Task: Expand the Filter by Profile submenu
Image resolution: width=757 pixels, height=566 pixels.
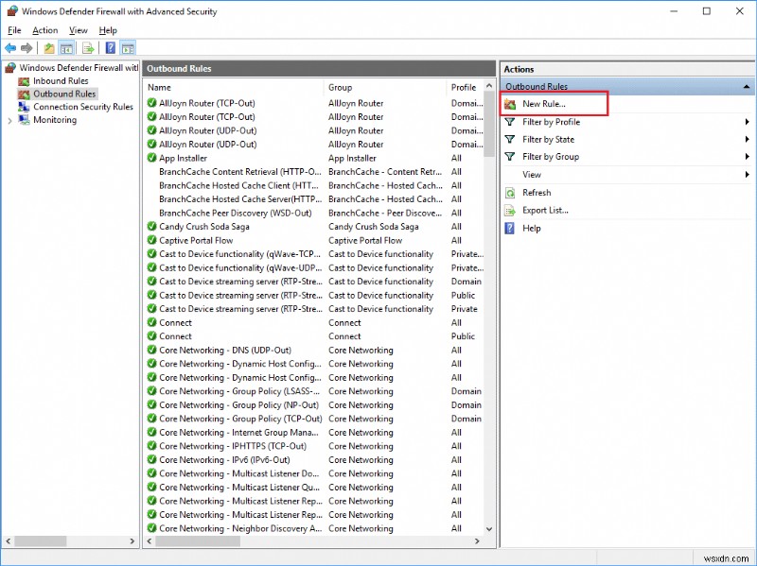Action: (747, 122)
